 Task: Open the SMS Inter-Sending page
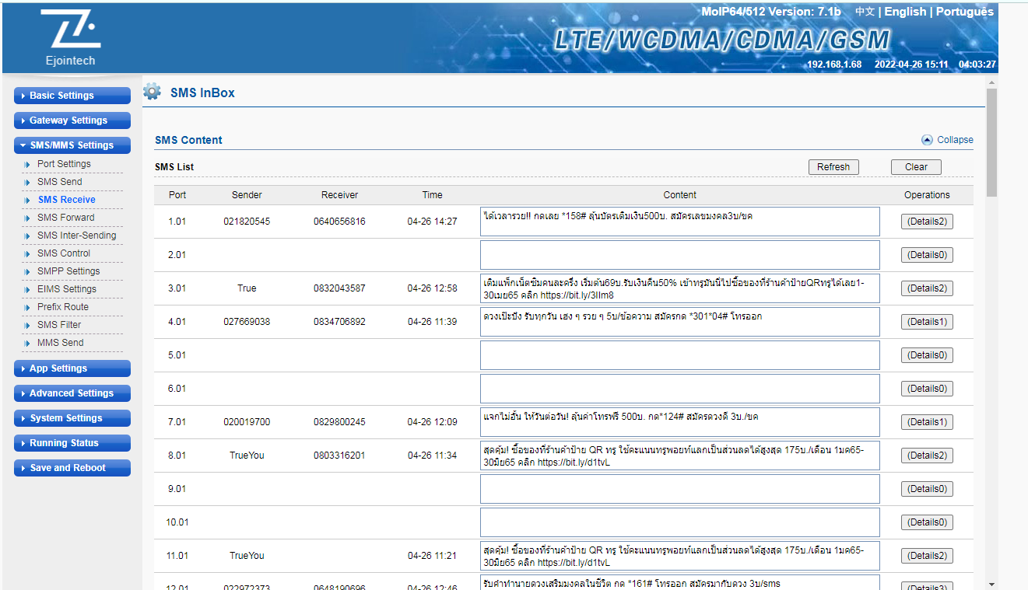76,236
